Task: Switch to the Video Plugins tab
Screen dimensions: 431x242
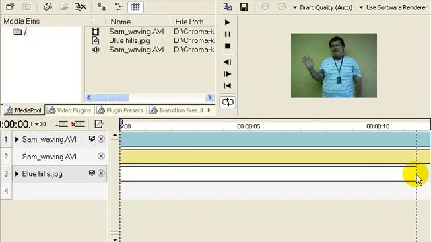Action: tap(69, 110)
